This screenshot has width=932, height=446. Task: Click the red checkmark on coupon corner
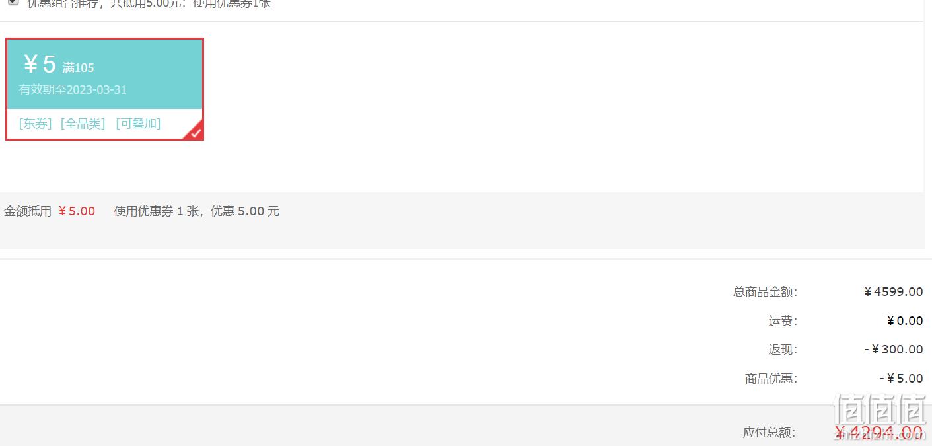[196, 132]
